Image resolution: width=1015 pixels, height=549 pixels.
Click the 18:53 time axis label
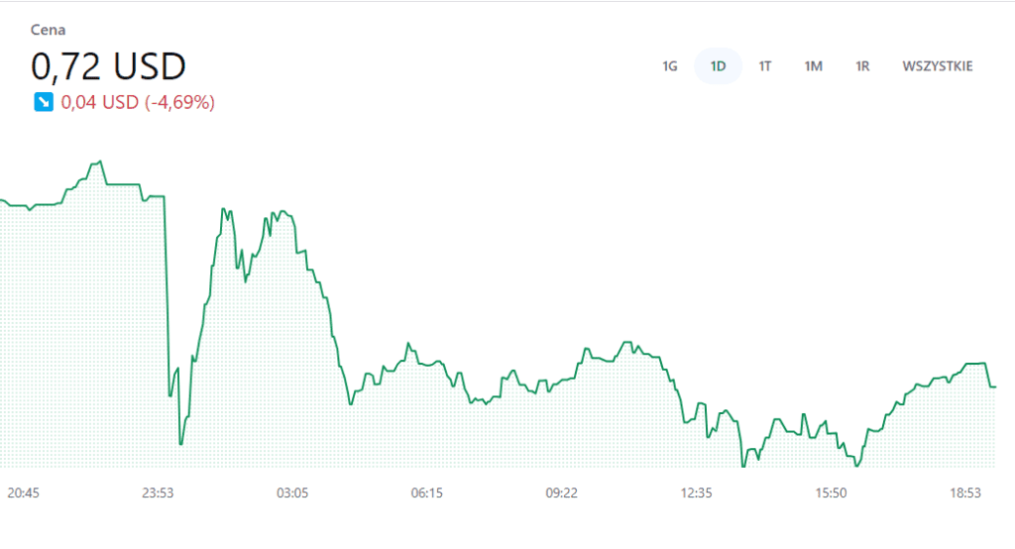click(965, 493)
